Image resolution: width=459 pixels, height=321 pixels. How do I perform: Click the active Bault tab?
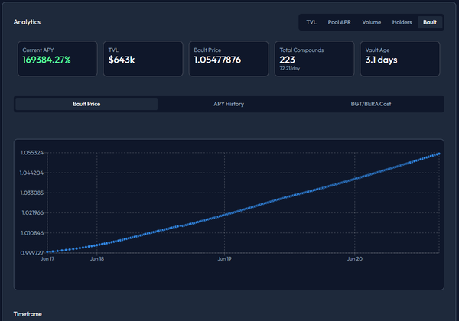pyautogui.click(x=430, y=22)
